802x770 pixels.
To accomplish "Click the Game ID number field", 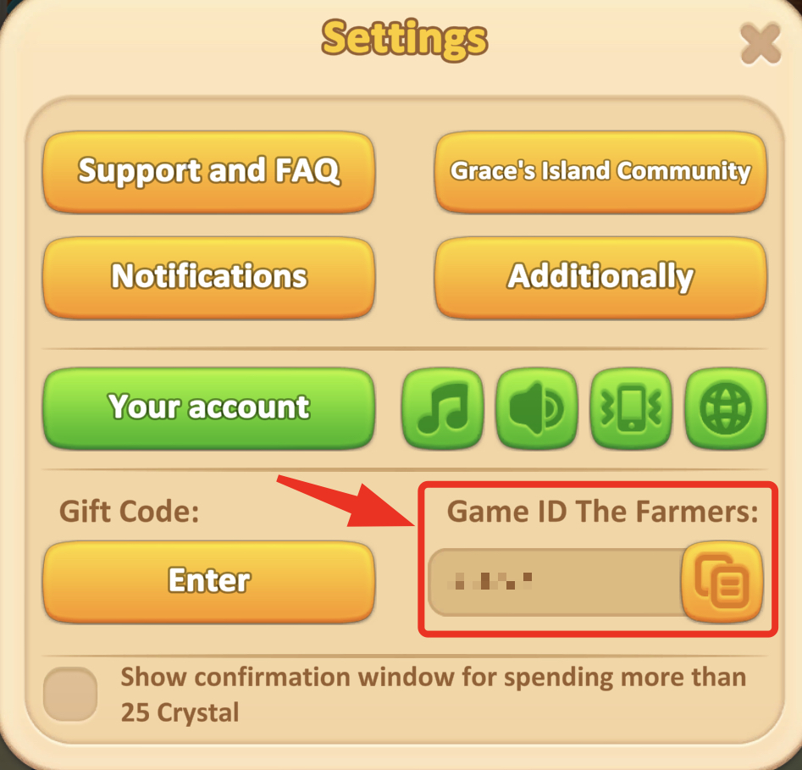I will tap(556, 582).
